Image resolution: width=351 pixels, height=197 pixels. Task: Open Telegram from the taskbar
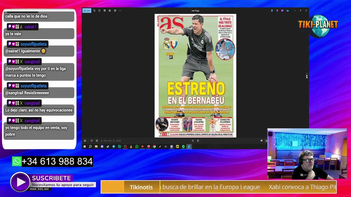[x=114, y=147]
